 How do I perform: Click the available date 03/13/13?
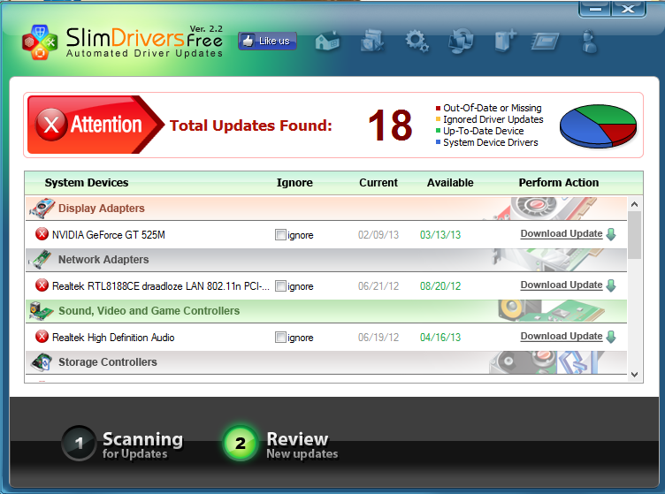point(440,235)
